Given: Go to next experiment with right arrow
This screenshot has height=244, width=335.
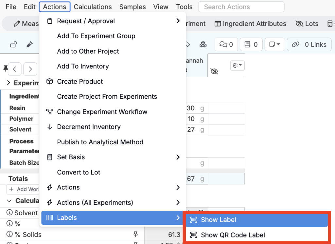Looking at the screenshot, I should pyautogui.click(x=30, y=69).
